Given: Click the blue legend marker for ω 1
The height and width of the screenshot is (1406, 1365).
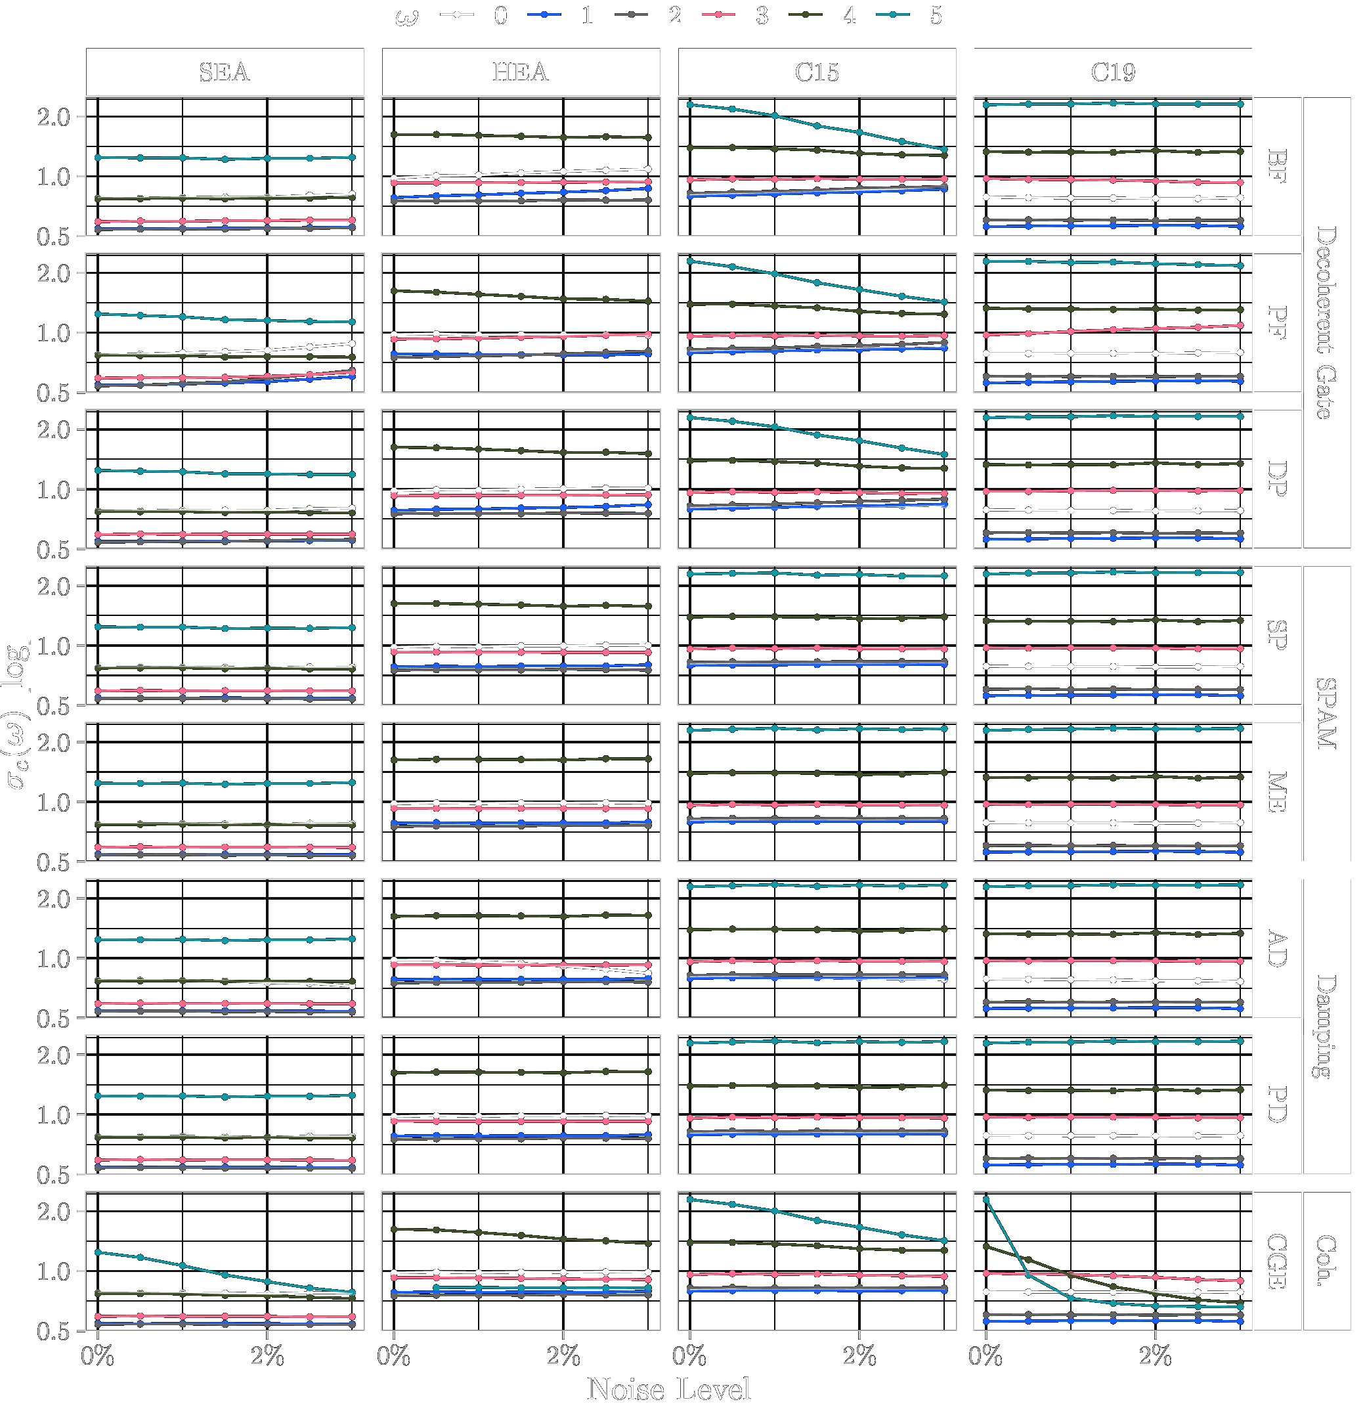Looking at the screenshot, I should click(x=544, y=15).
